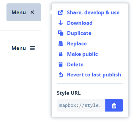Click the share external-link icon
Viewport: 138px width, 124px height.
(x=61, y=13)
